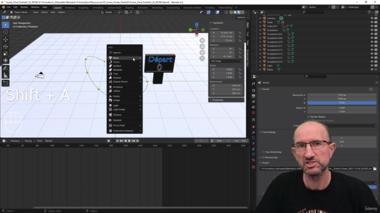380x213 pixels.
Task: Play the animation in reverse
Action: (x=125, y=141)
